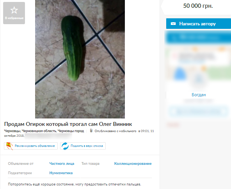Open Коллекционирование category link
231x189 pixels.
(133, 164)
